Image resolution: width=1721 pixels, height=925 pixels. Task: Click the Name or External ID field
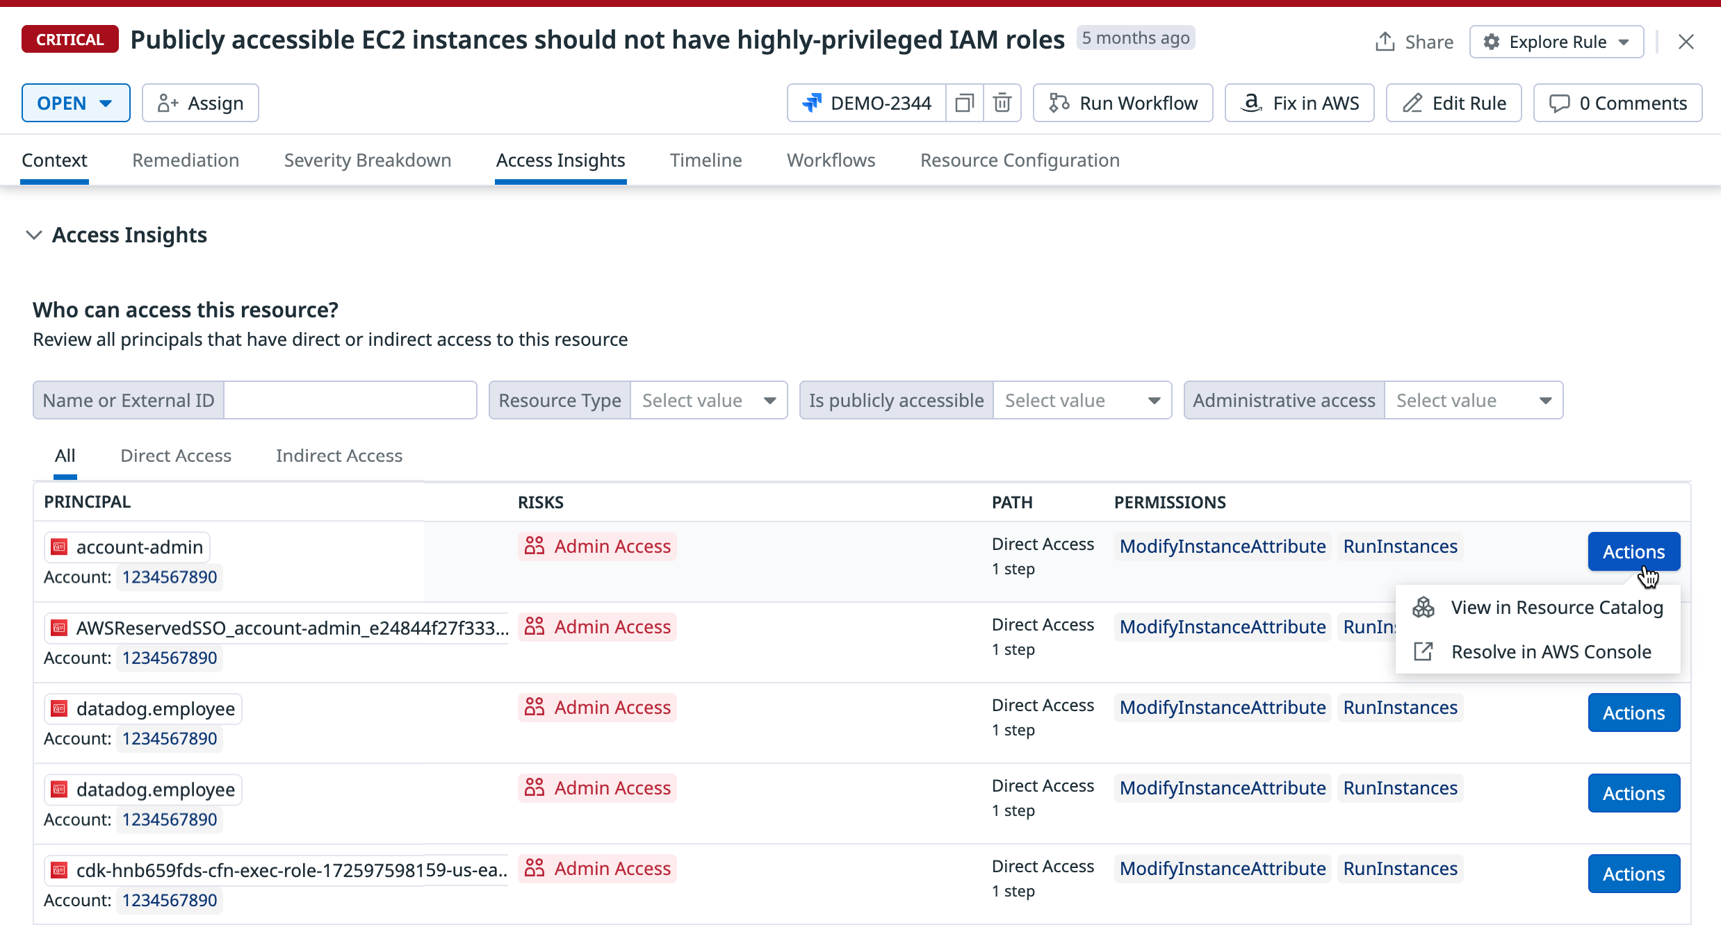pyautogui.click(x=350, y=401)
